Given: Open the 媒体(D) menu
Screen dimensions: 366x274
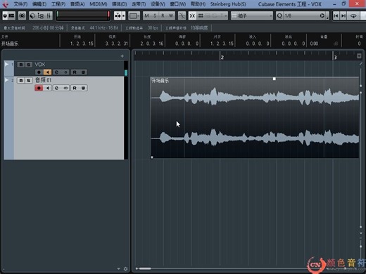Looking at the screenshot, I should [120, 4].
